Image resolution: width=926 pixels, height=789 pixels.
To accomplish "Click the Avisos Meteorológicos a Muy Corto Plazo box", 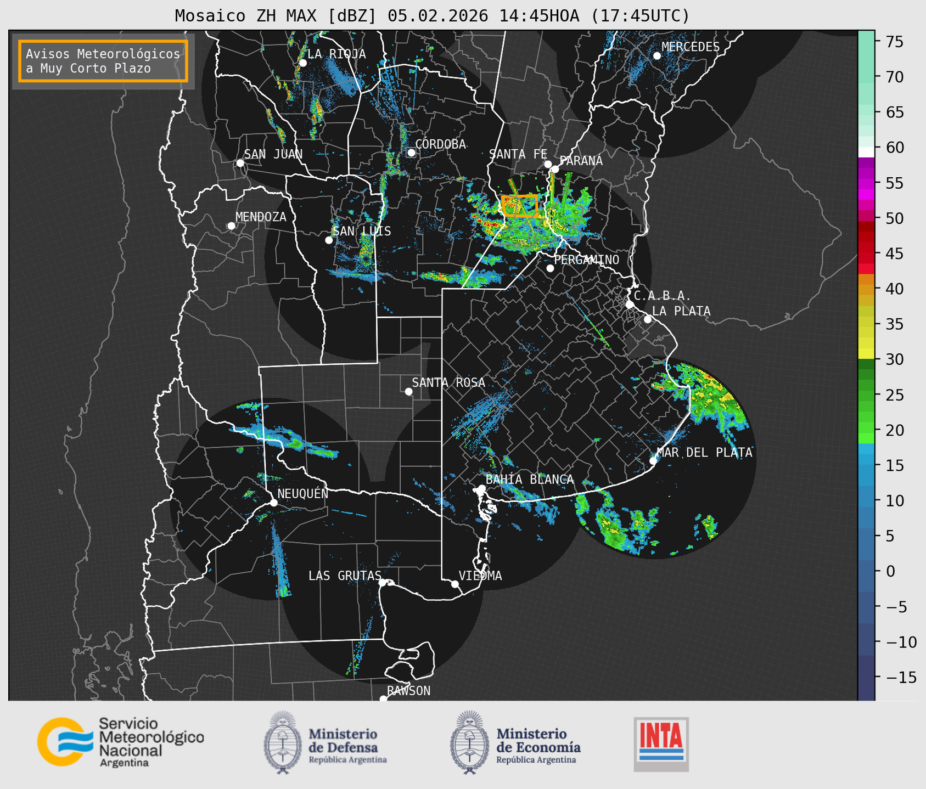I will coord(103,61).
